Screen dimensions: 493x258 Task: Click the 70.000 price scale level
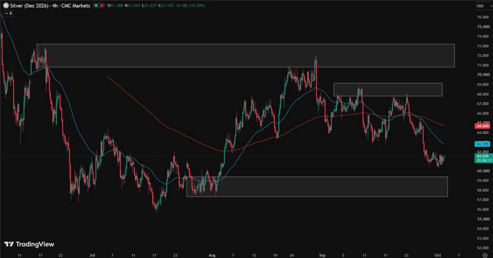coord(483,75)
